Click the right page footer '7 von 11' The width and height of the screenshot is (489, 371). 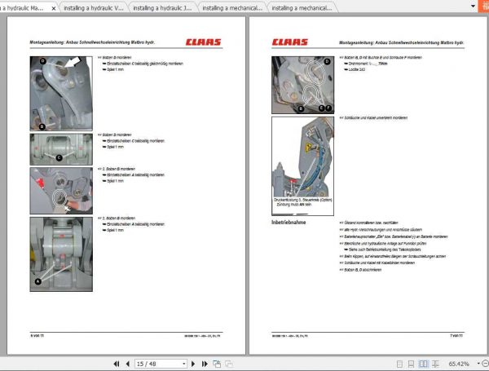[456, 335]
